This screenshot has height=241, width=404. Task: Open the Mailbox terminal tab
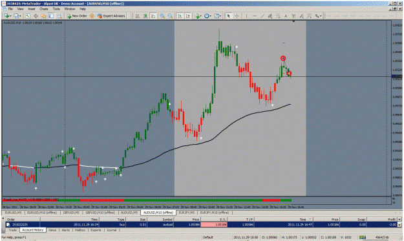pyautogui.click(x=80, y=230)
